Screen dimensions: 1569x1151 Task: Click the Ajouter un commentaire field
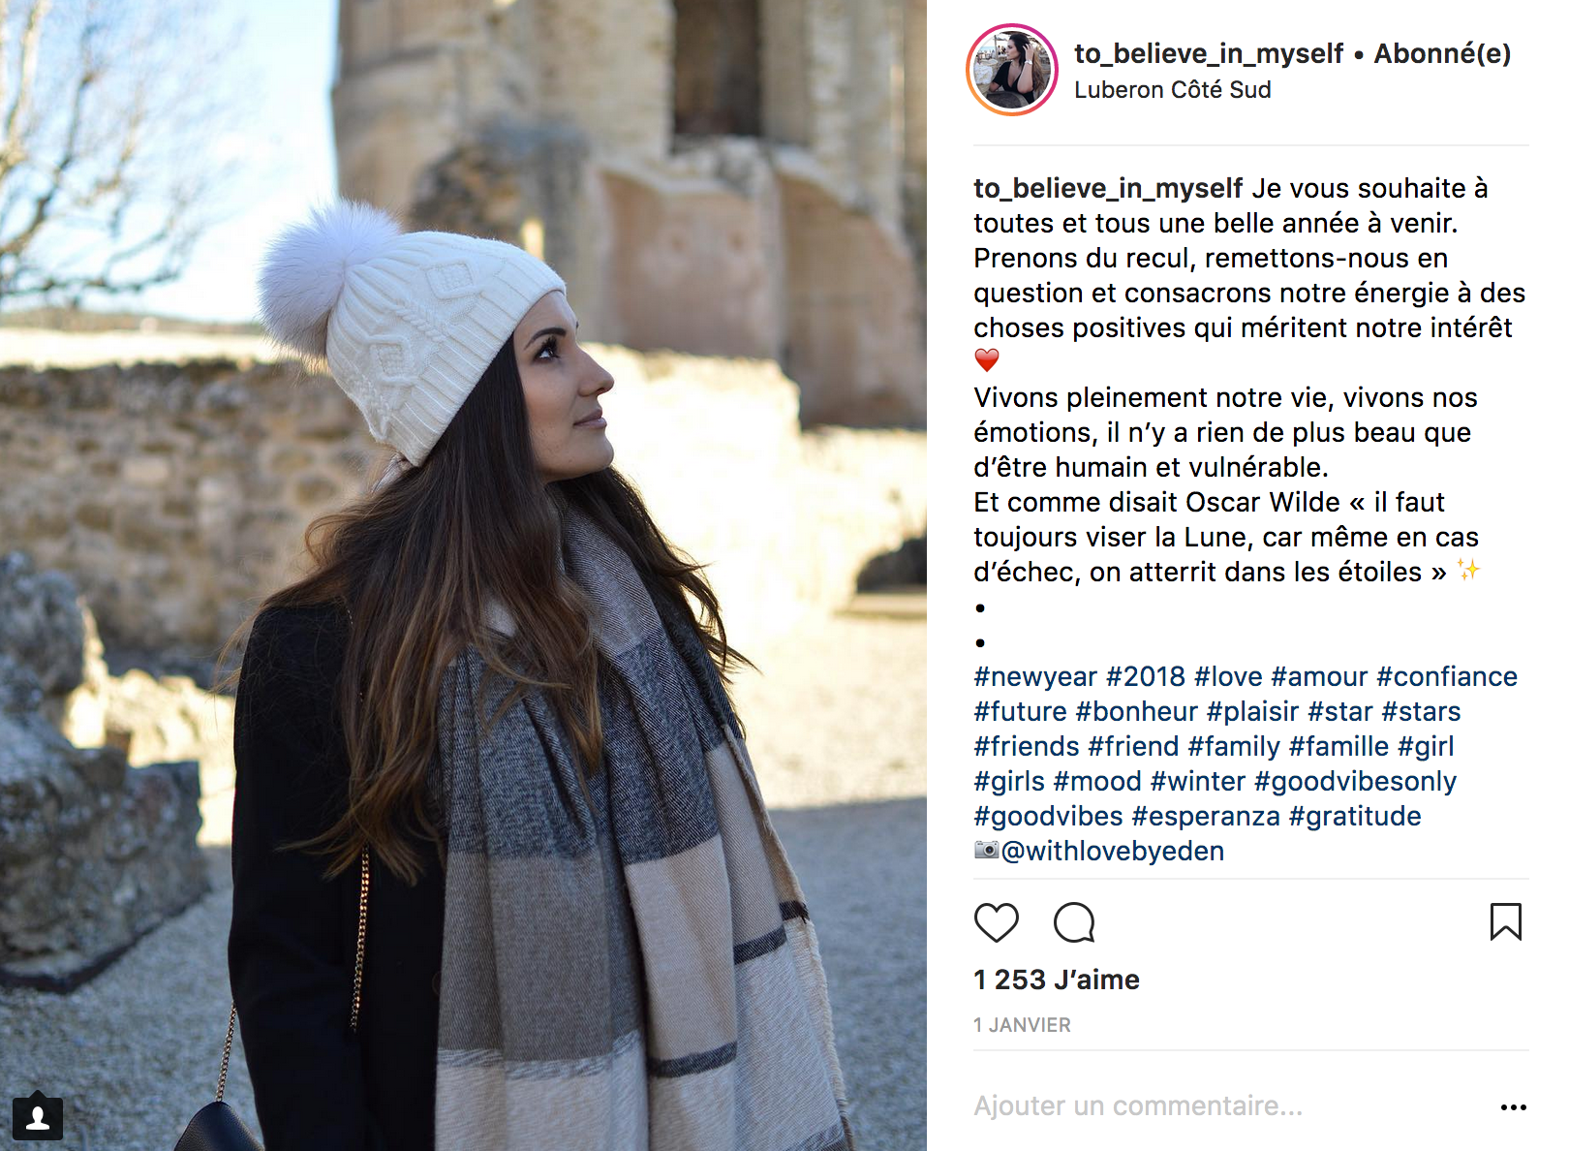pyautogui.click(x=1230, y=1105)
